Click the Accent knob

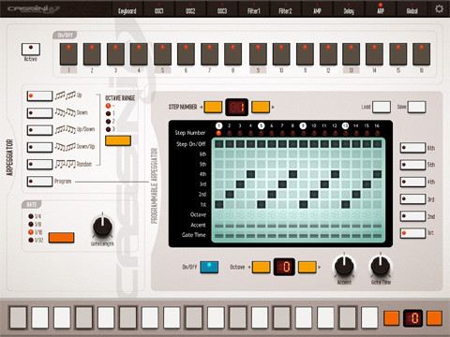[x=344, y=267]
